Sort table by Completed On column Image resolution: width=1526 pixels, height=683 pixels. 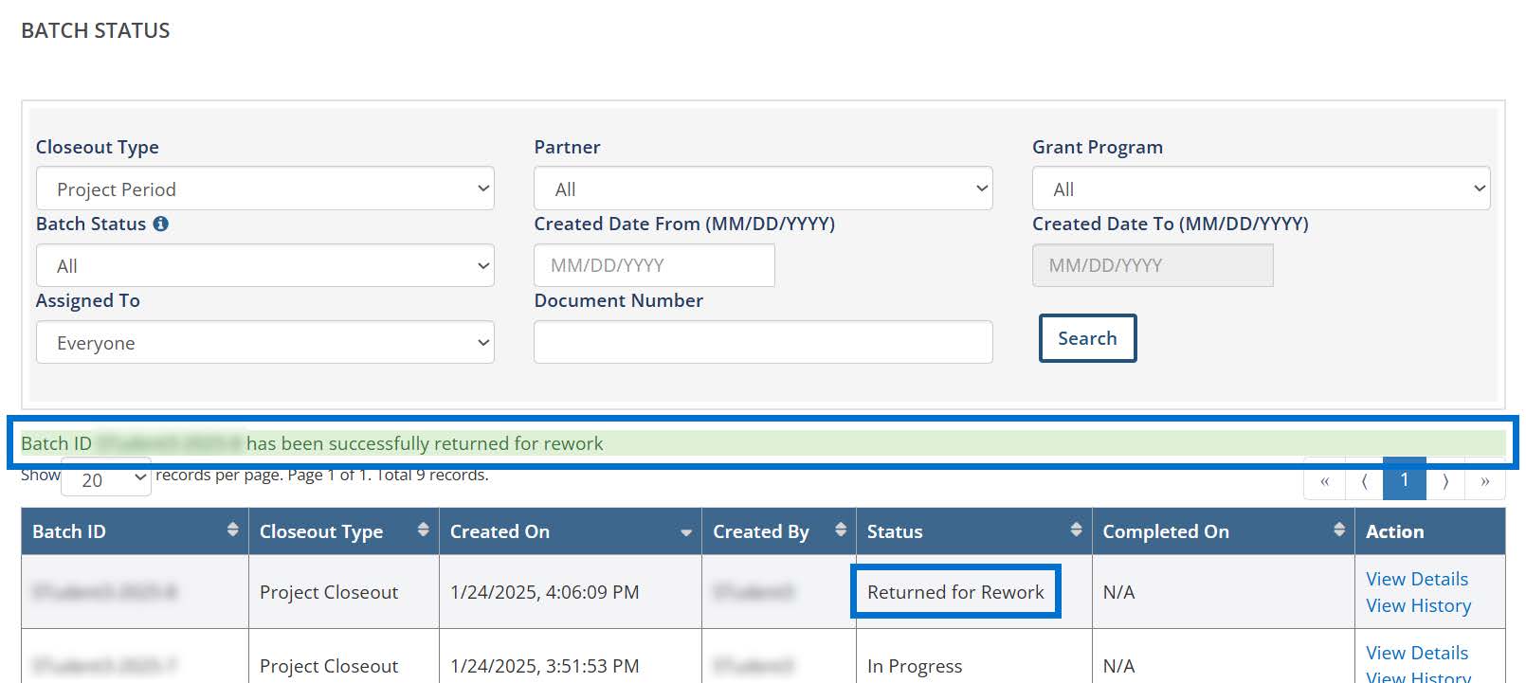pos(1338,530)
